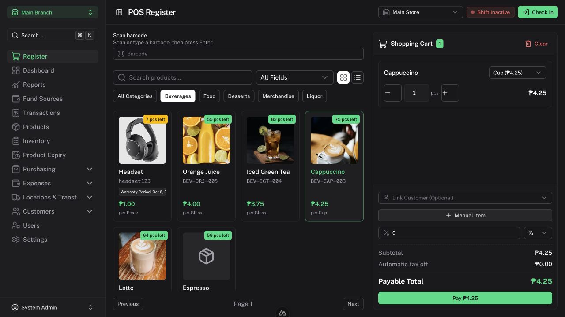
Task: Clear the shopping cart
Action: pyautogui.click(x=536, y=44)
